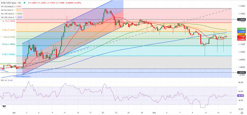This screenshot has width=247, height=115.
Task: Collapse indicator legend with the chevron arrow
Action: 3,21
